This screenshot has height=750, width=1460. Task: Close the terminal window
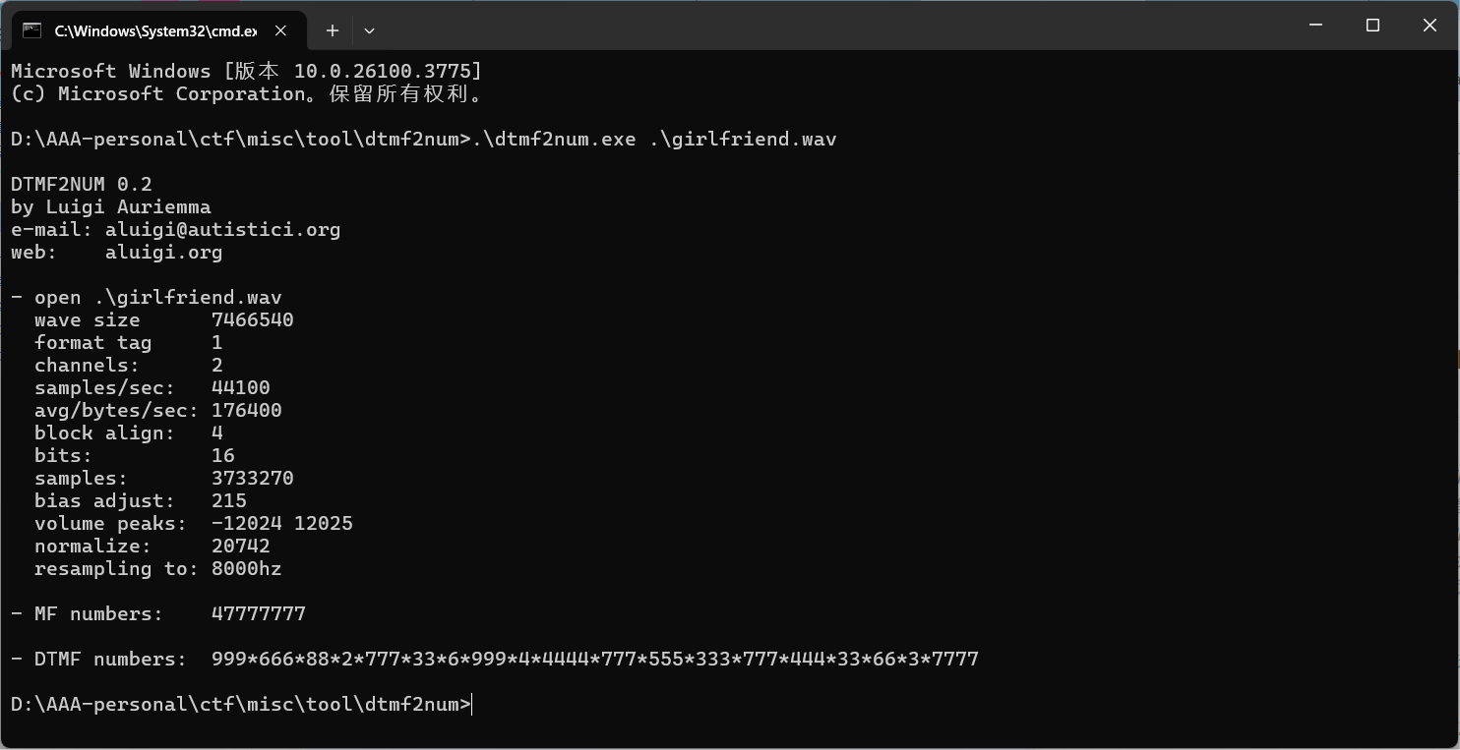(1430, 25)
